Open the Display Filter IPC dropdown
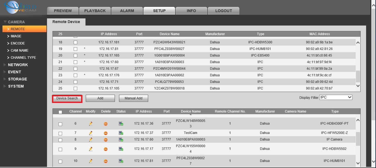Viewport: 376px width, 168px height. [x=336, y=97]
